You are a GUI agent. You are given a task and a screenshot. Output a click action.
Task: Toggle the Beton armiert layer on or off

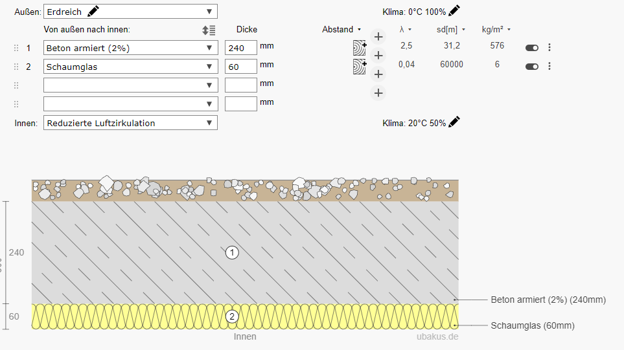pos(532,47)
